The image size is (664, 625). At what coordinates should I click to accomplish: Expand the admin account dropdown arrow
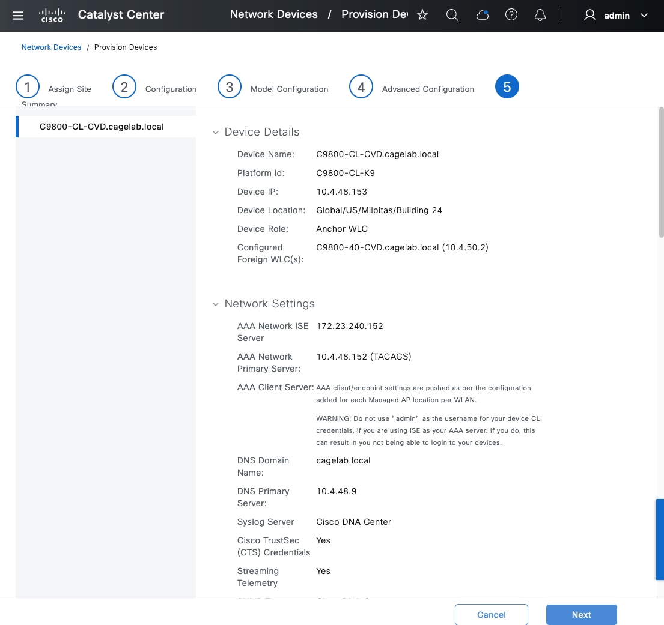[644, 16]
